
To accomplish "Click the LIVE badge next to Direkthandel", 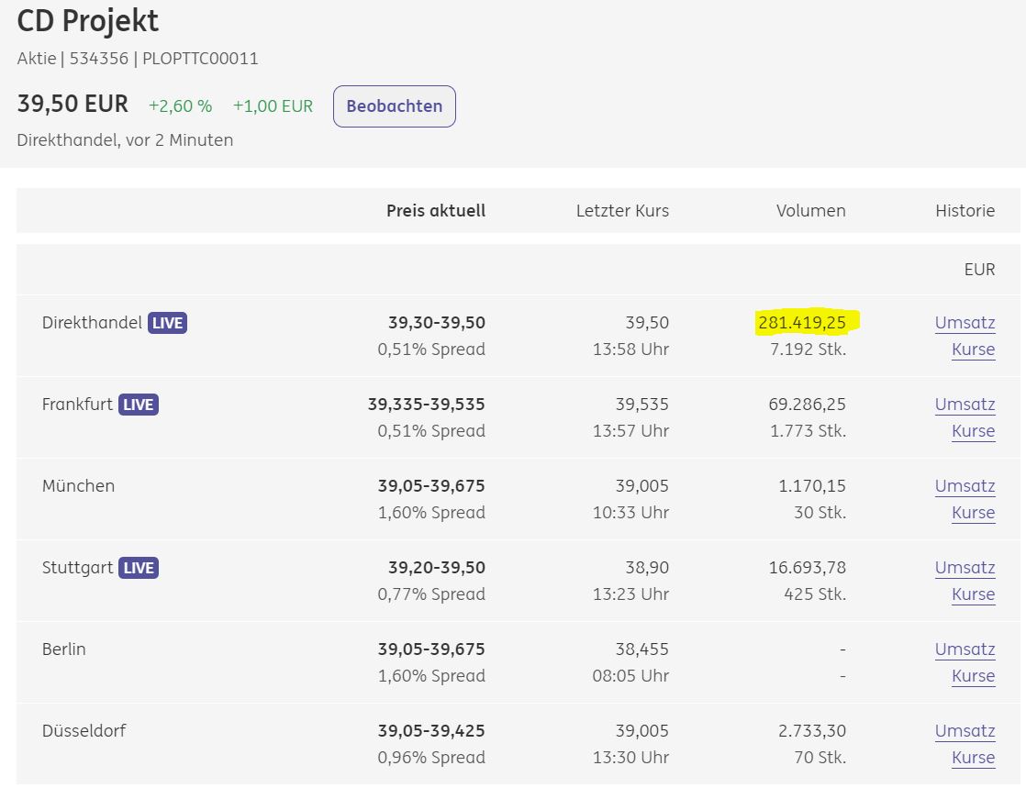I will click(167, 323).
